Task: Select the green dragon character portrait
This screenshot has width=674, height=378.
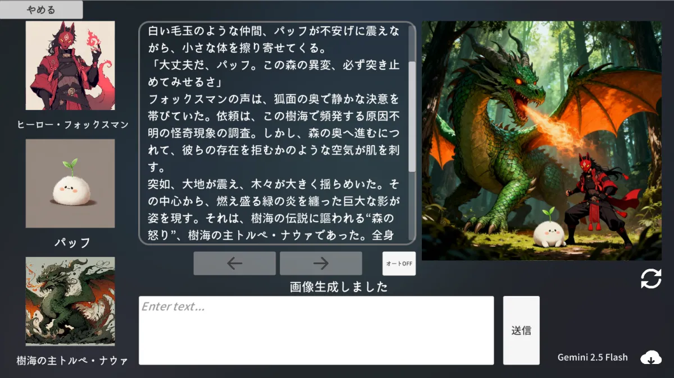Action: point(70,301)
